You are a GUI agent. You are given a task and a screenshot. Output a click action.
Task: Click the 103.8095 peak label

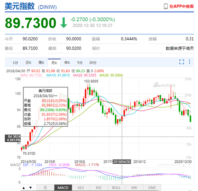(91, 81)
